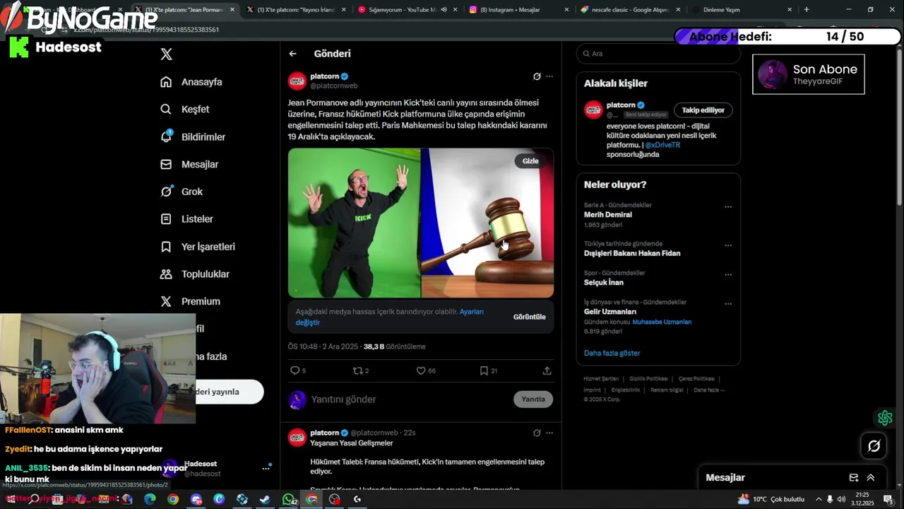Image resolution: width=904 pixels, height=509 pixels.
Task: Click the Ara search field
Action: (x=658, y=54)
